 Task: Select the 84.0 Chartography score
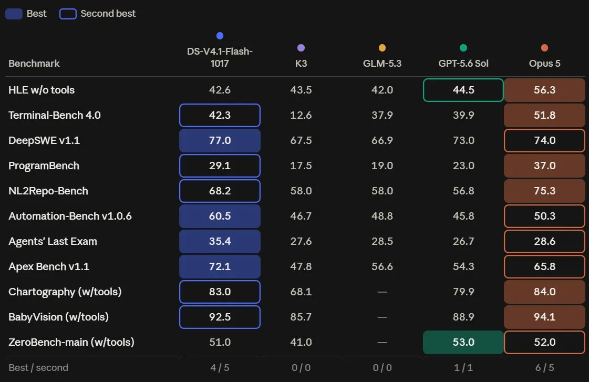544,292
